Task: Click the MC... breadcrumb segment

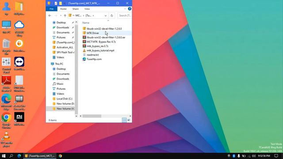Action: 78,16
